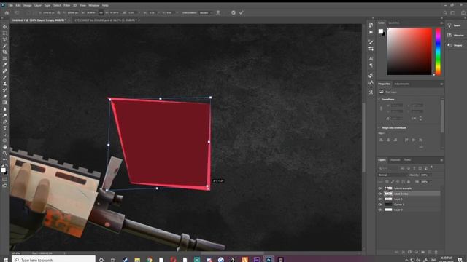Toggle the maintain aspect ratio link

(101, 13)
